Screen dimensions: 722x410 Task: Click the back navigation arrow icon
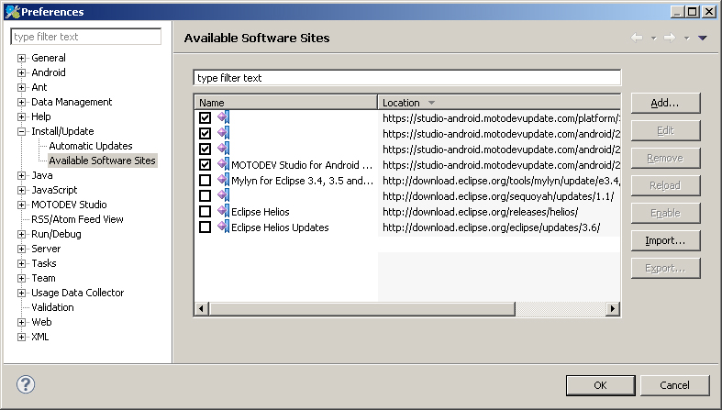(637, 38)
